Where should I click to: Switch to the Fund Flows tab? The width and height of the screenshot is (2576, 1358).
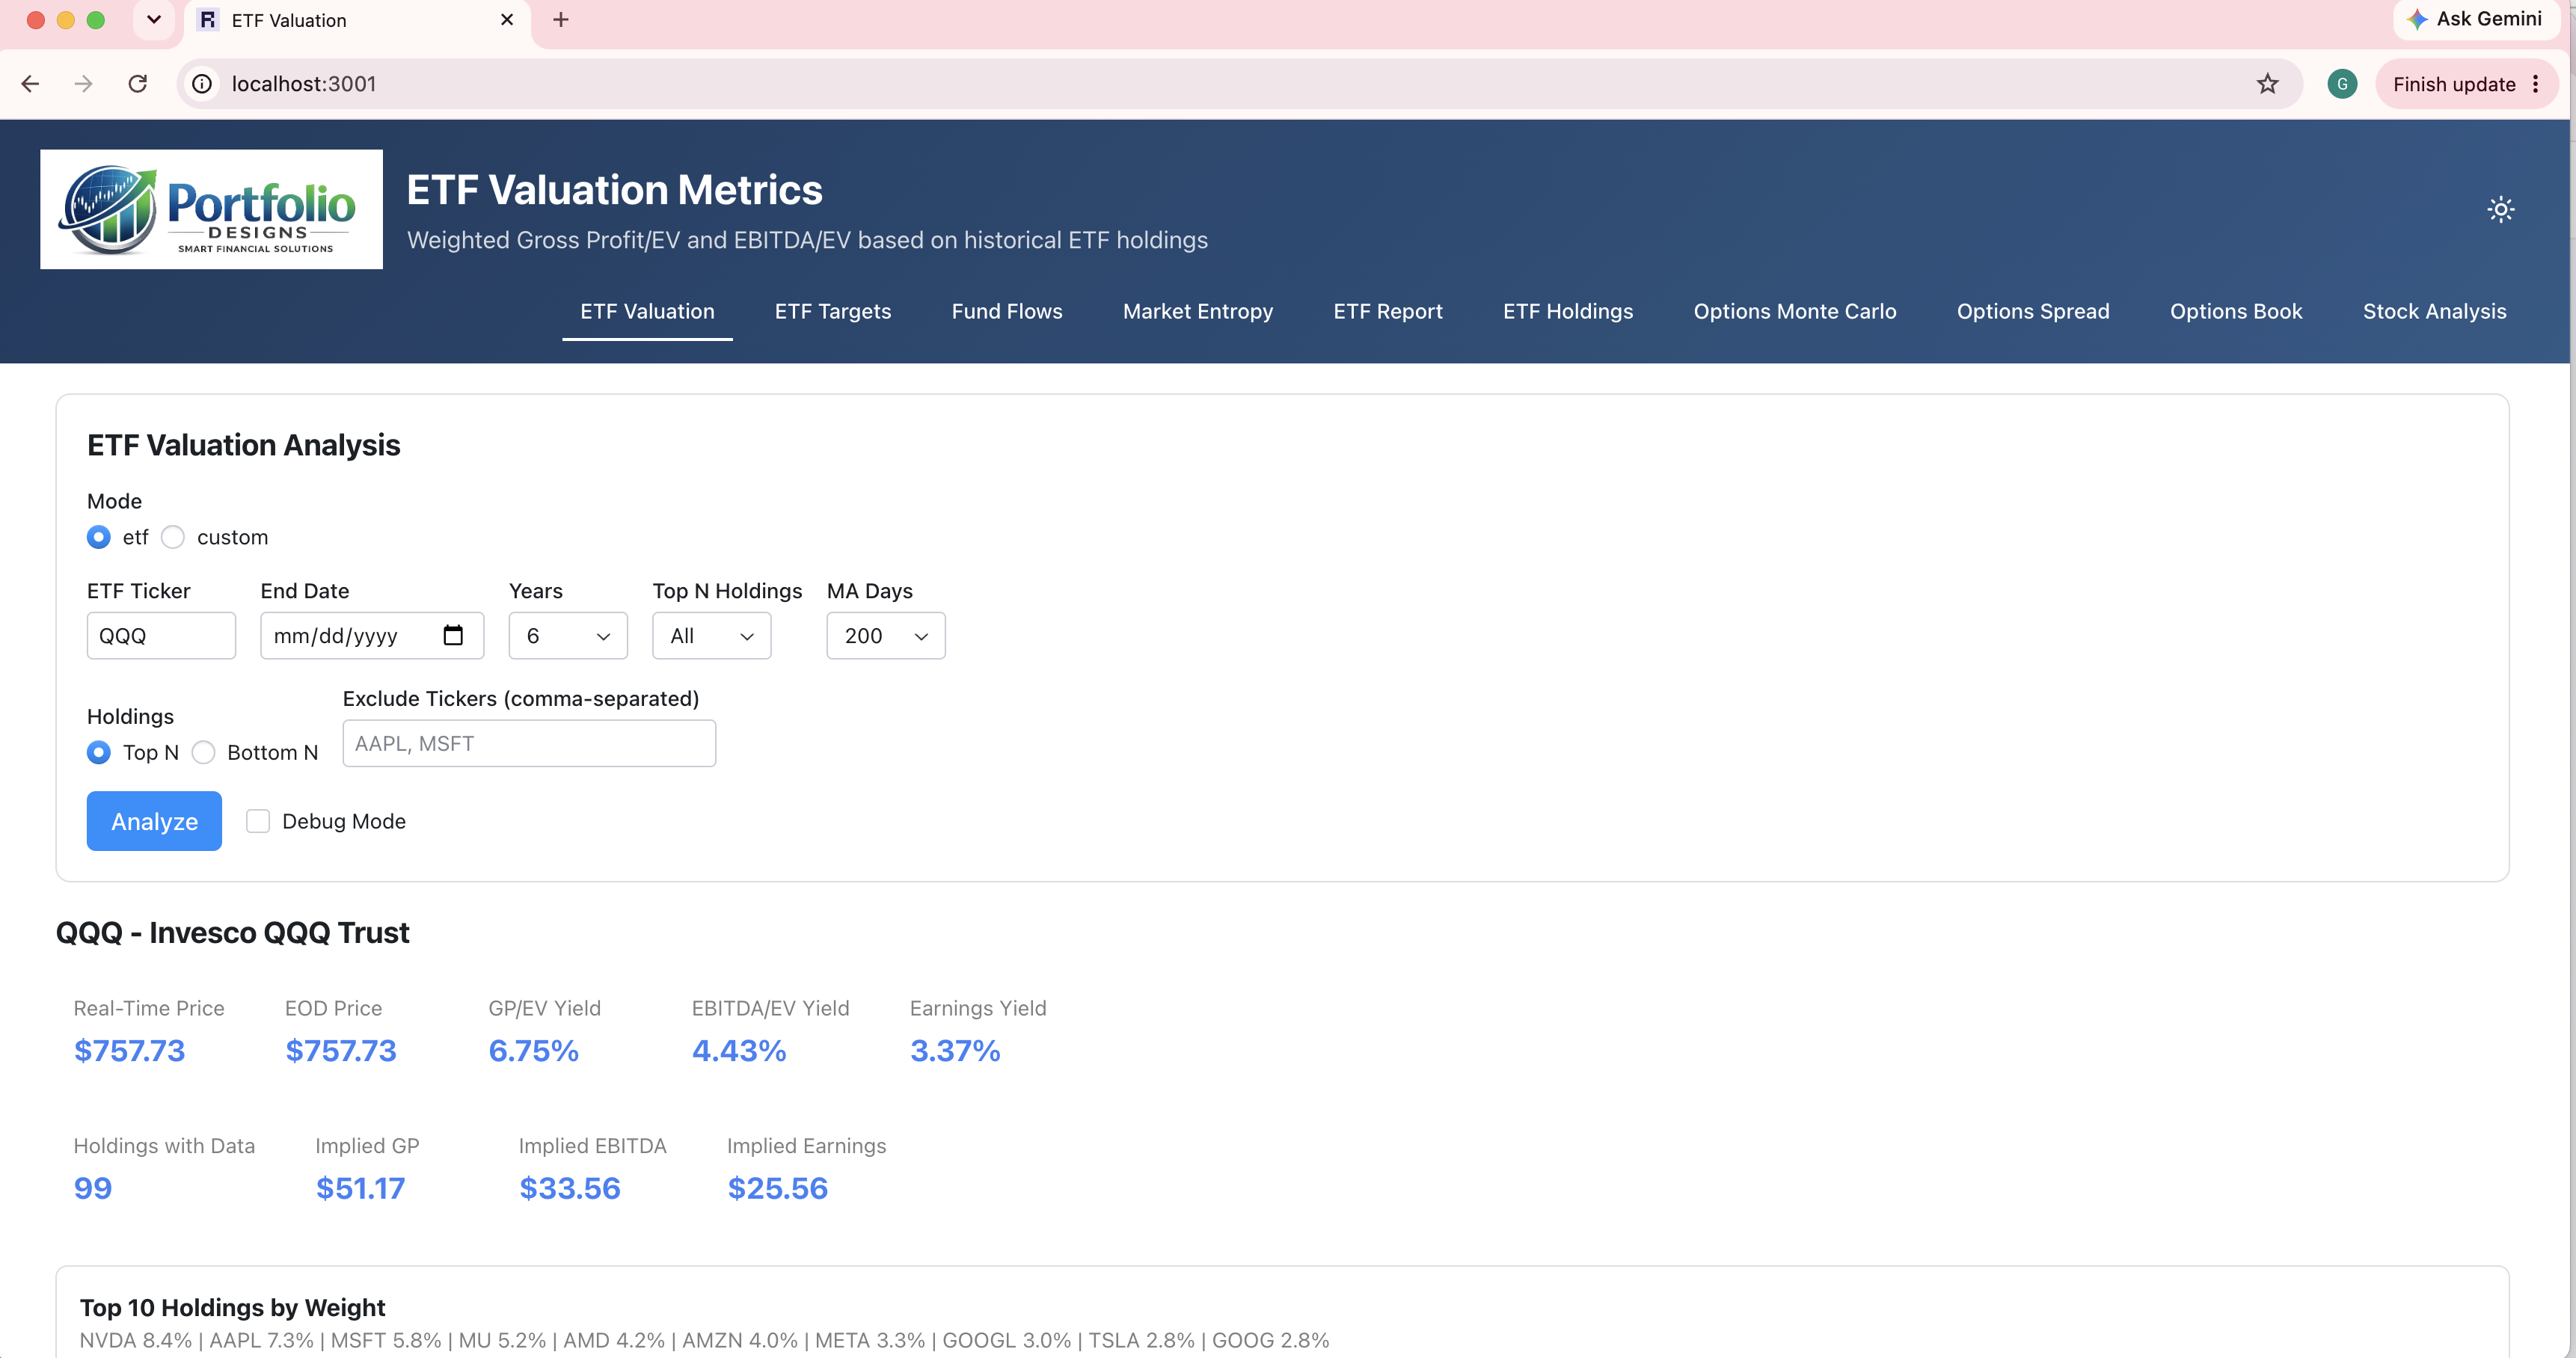coord(1007,311)
